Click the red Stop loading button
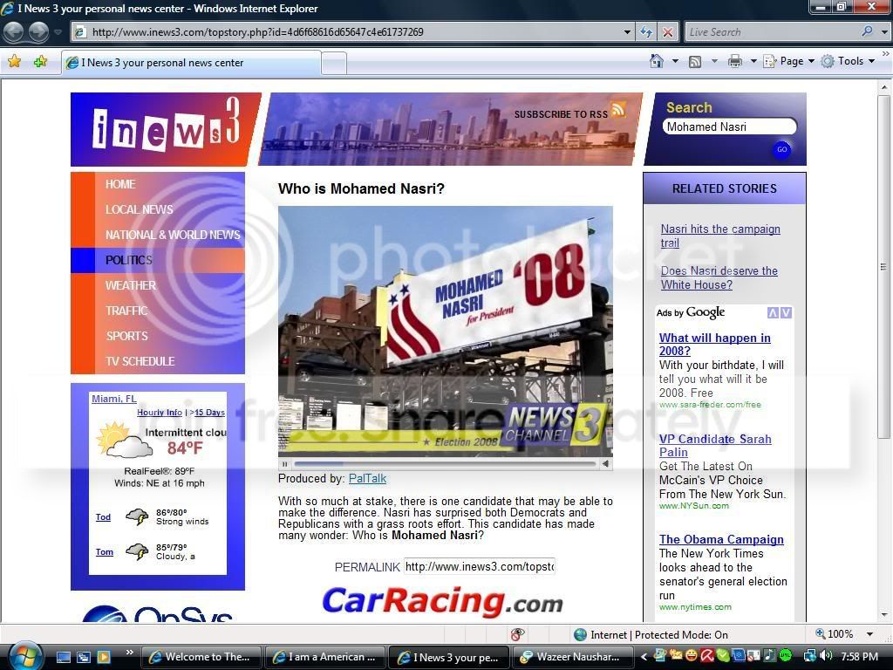The height and width of the screenshot is (670, 893). [x=667, y=32]
